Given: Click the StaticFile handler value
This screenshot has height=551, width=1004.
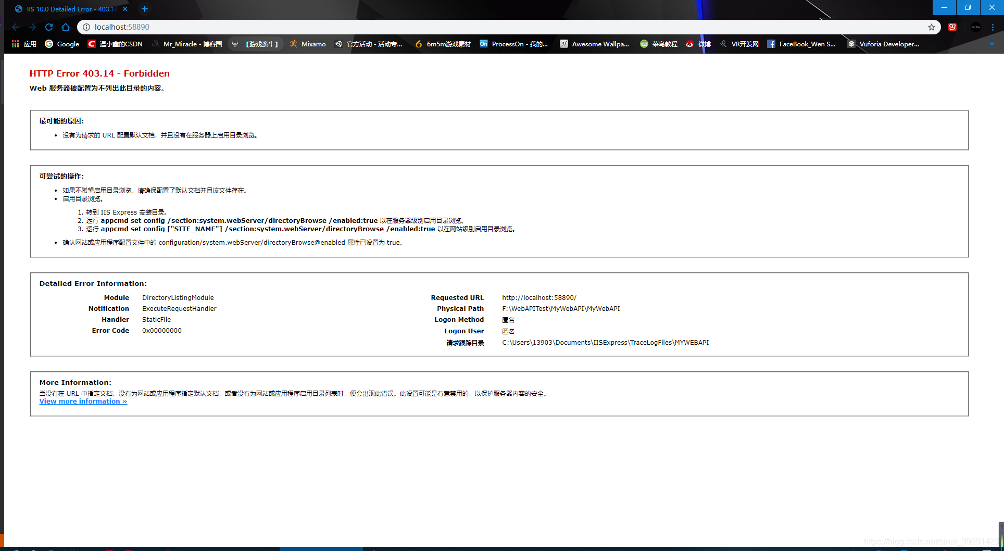Looking at the screenshot, I should 156,320.
